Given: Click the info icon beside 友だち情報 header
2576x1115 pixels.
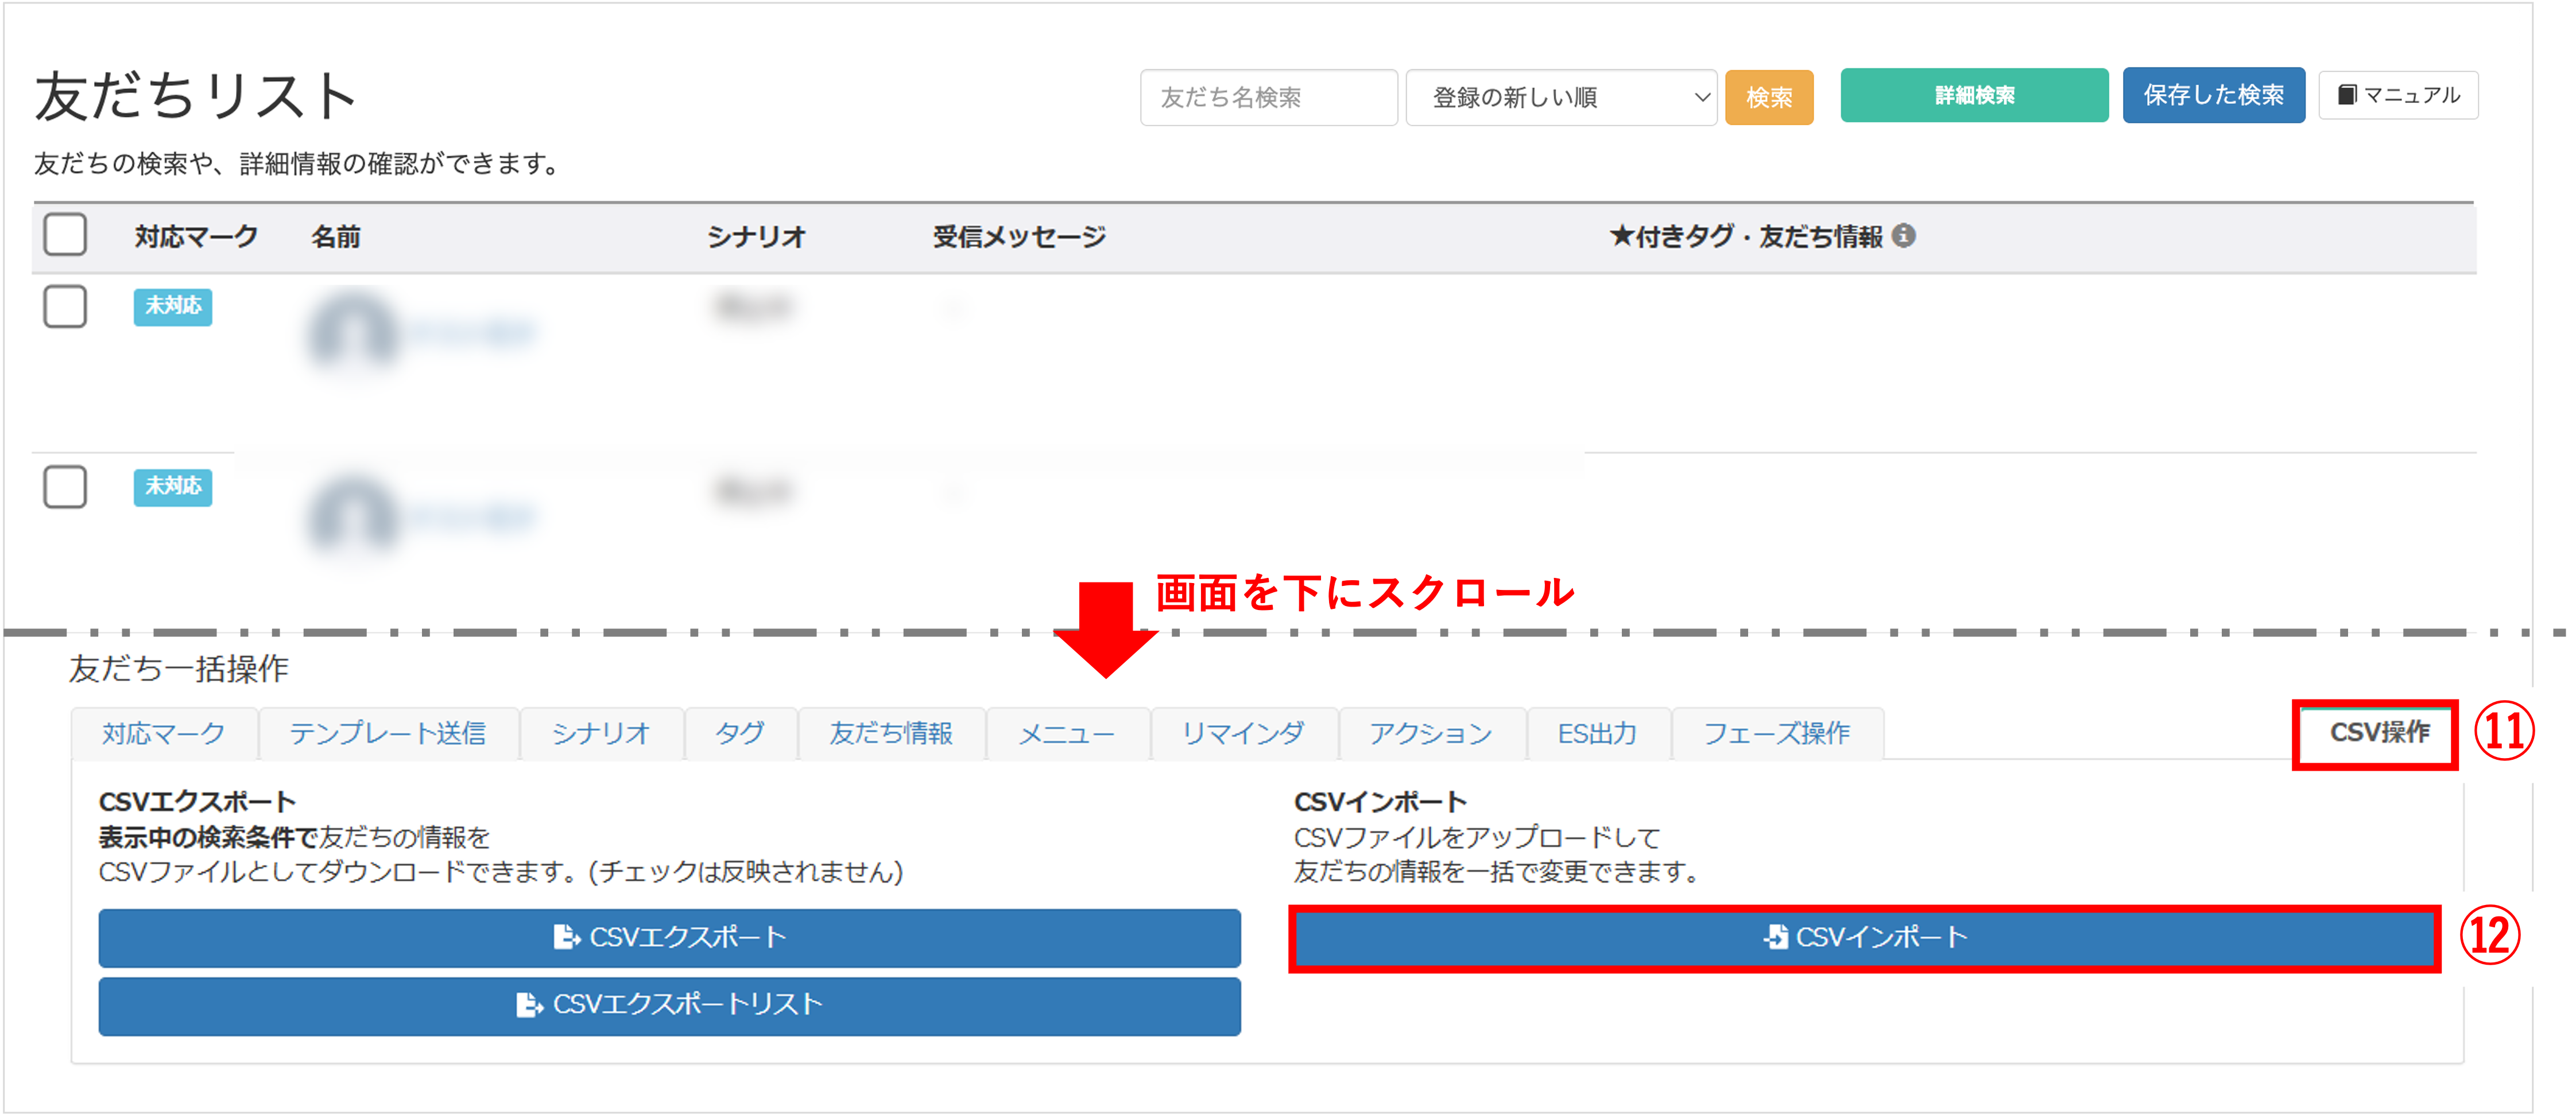Looking at the screenshot, I should (x=1904, y=236).
